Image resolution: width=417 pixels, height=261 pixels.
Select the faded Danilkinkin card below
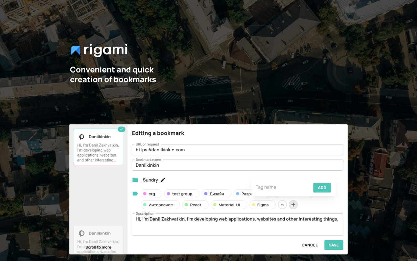click(98, 240)
